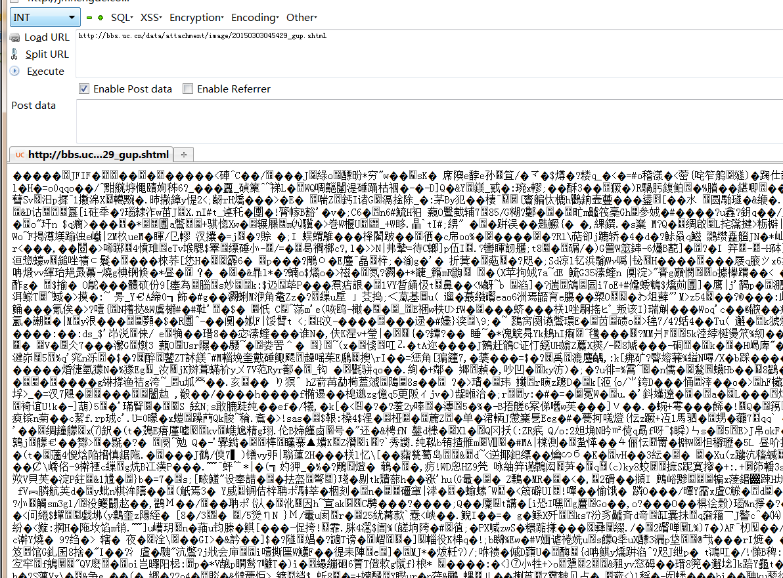
Task: Click into the Post data text area
Action: [429, 121]
